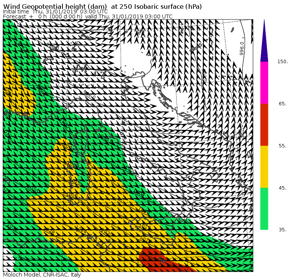The image size is (291, 280).
Task: Click the 'Forecast + 0 h' validity line
Action: coord(88,16)
